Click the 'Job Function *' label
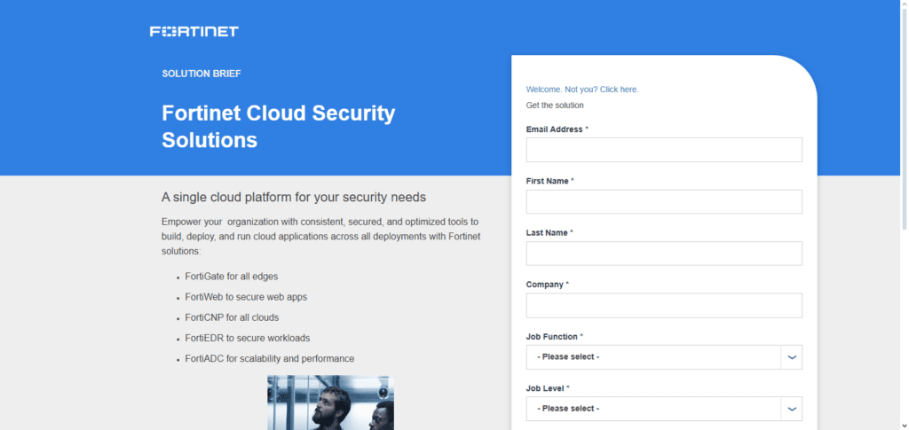Viewport: 909px width, 430px height. coord(555,336)
